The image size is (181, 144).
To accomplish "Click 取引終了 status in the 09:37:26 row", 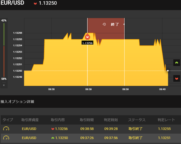I will click(135, 138).
